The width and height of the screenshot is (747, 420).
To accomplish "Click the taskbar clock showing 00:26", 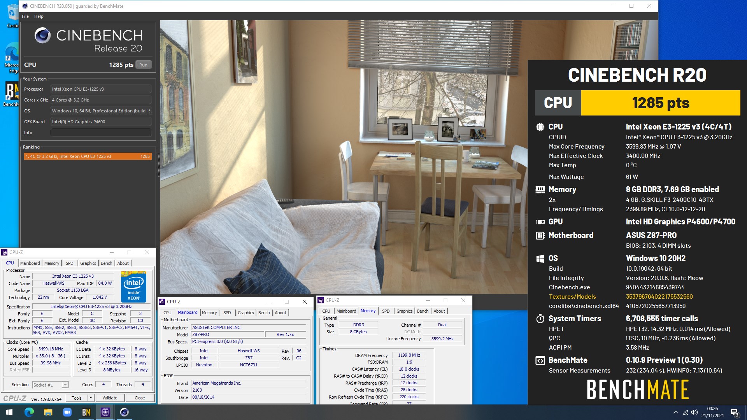I will coord(712,412).
